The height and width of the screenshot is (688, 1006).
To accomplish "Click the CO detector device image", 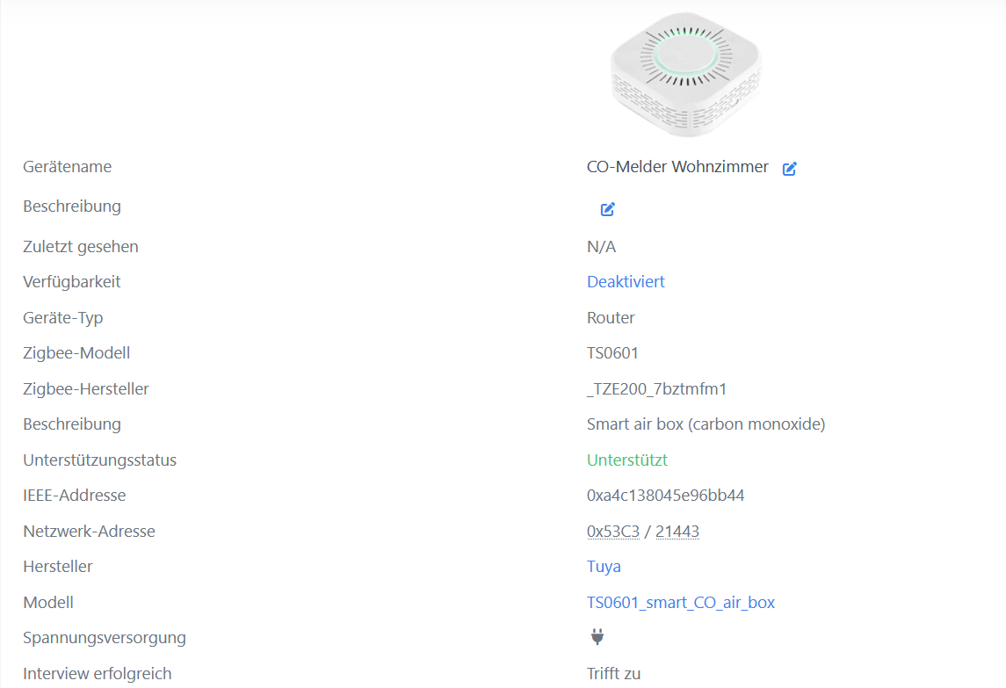I will 686,74.
